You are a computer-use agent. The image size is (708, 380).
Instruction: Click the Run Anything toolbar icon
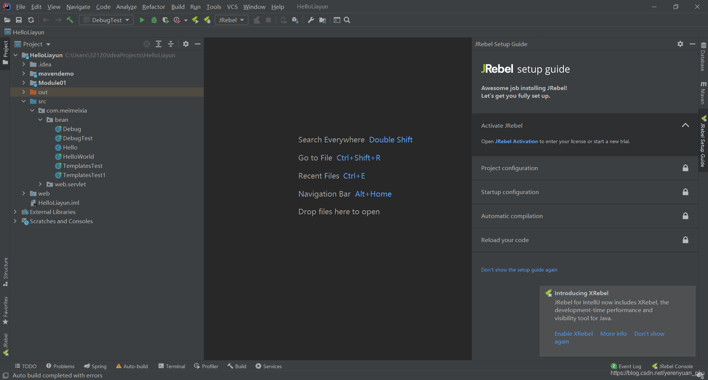tap(337, 20)
